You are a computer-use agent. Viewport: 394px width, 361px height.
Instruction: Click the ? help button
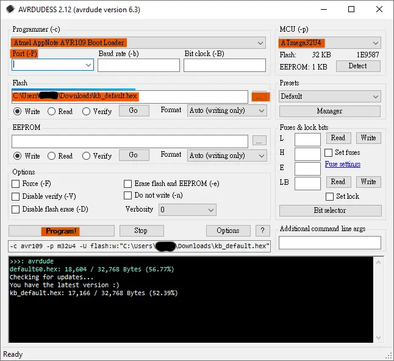(263, 231)
